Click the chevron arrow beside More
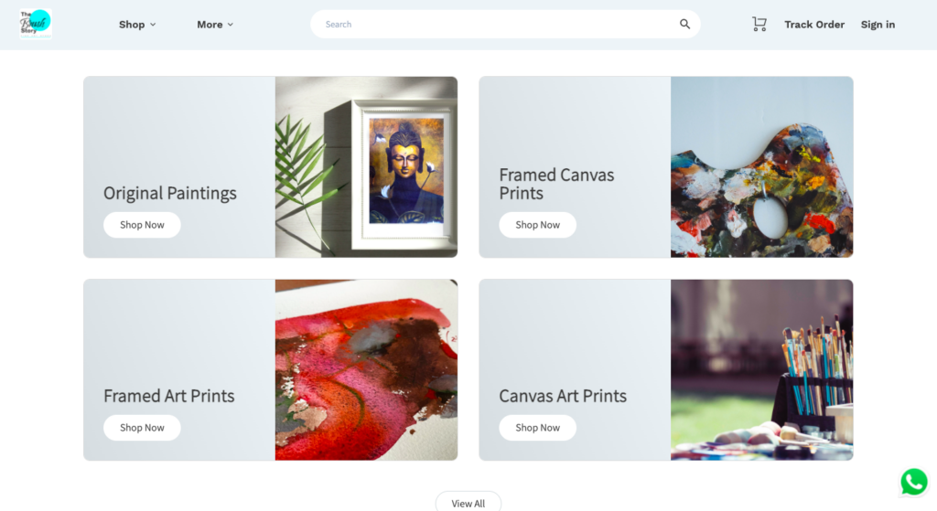Image resolution: width=937 pixels, height=511 pixels. click(230, 25)
